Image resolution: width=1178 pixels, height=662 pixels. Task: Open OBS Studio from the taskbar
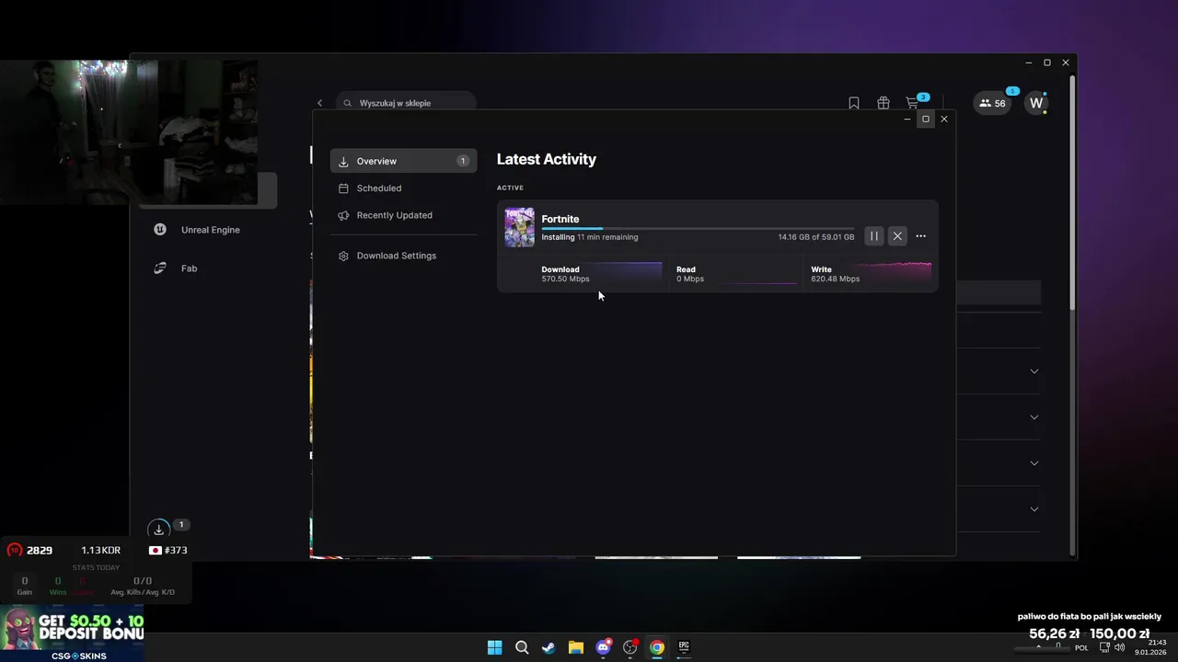[x=629, y=647]
